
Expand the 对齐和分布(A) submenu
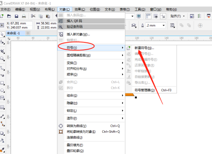(91, 69)
